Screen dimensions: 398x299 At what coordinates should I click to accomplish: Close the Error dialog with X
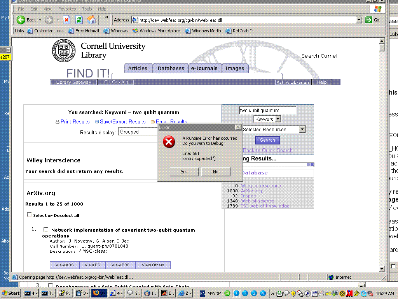238,127
